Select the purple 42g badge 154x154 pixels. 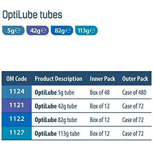[x=38, y=30]
